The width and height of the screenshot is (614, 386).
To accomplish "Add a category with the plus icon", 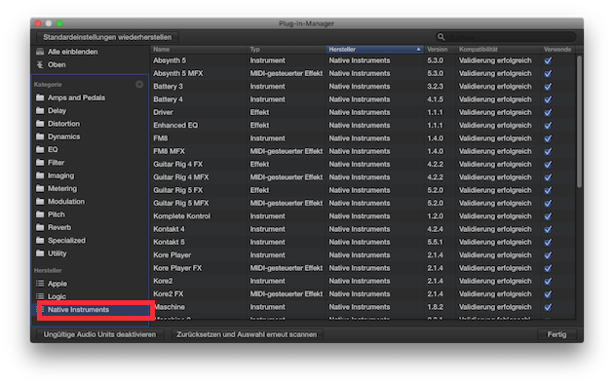I will click(139, 85).
